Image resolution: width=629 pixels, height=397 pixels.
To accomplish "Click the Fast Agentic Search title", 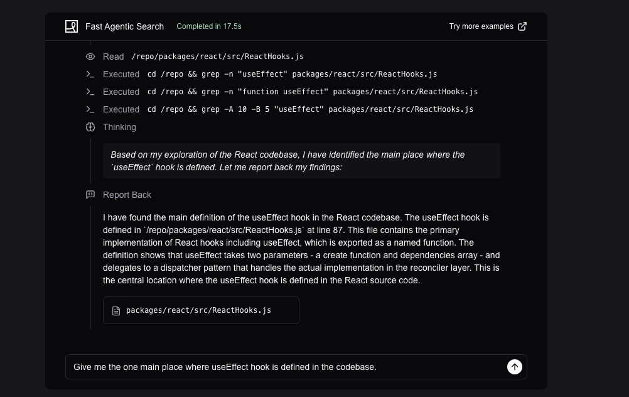I will (124, 26).
